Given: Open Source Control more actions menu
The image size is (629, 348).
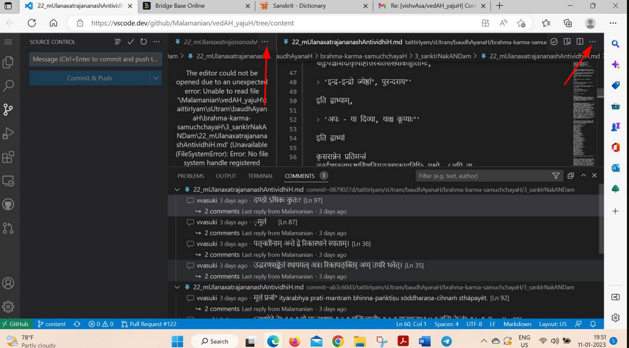Looking at the screenshot, I should pyautogui.click(x=156, y=42).
